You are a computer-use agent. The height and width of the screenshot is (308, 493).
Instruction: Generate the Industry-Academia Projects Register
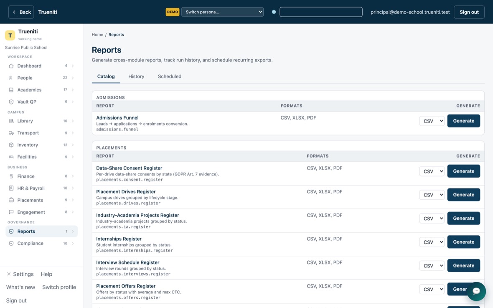[463, 218]
